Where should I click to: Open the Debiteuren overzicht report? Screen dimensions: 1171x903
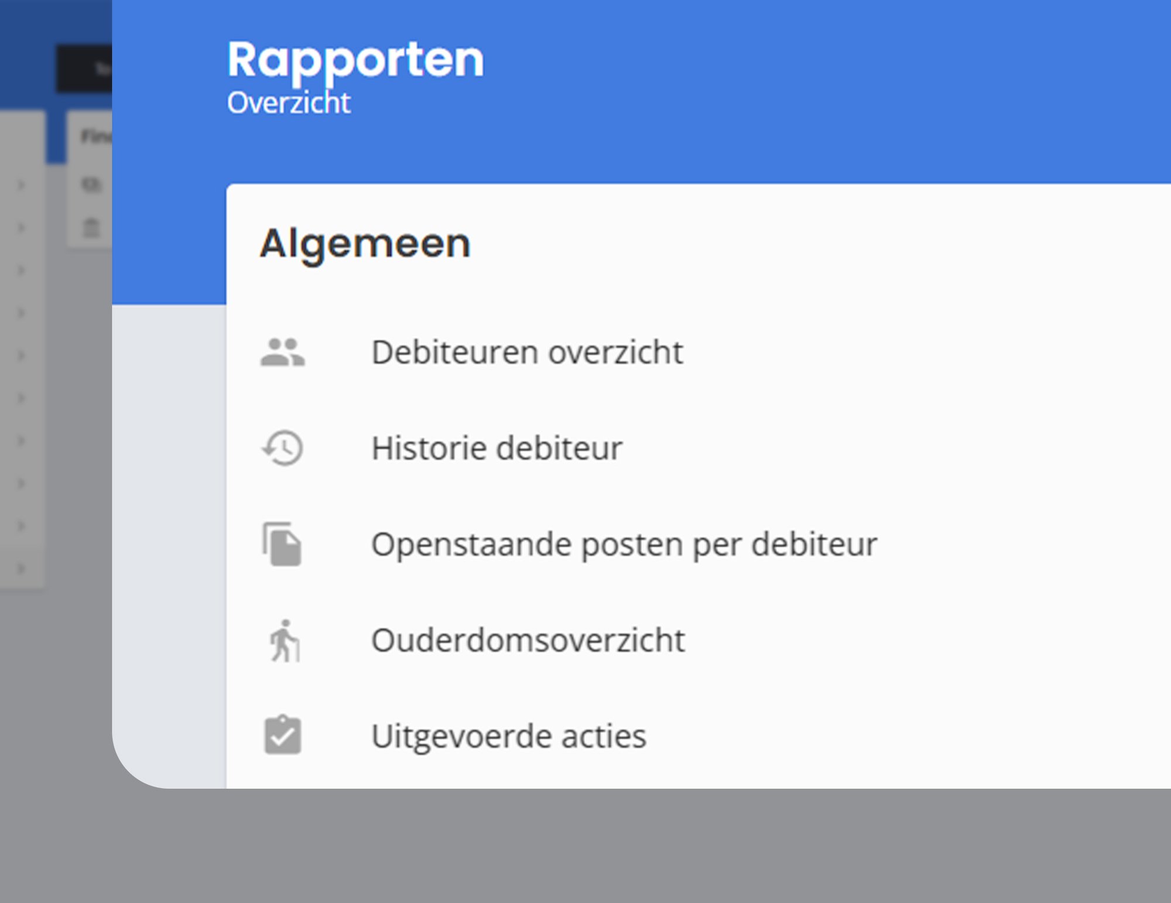pyautogui.click(x=527, y=351)
